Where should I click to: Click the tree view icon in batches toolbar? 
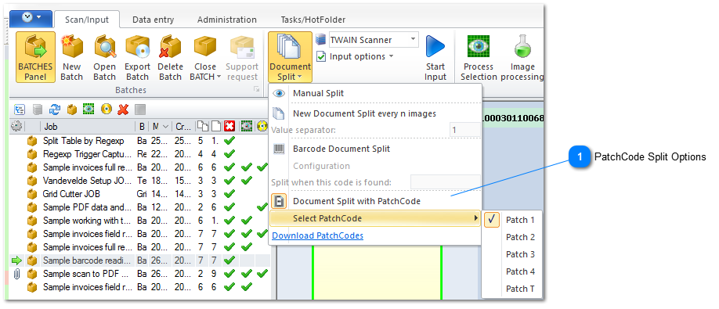click(20, 110)
